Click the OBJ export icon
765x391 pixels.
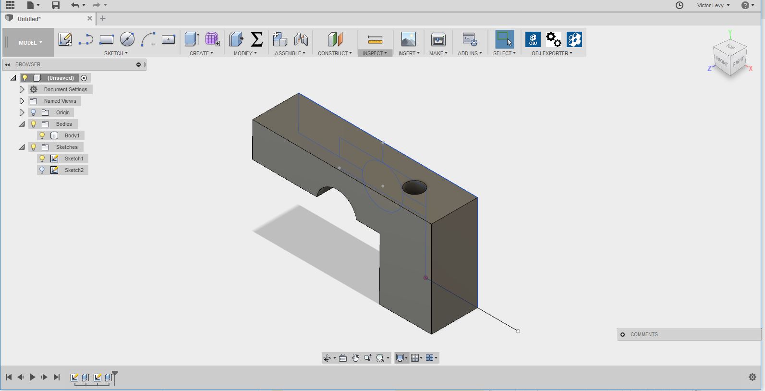click(x=533, y=39)
